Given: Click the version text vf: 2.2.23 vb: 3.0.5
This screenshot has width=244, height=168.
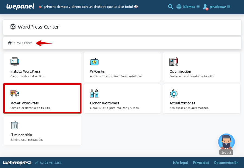Looking at the screenshot, I should pyautogui.click(x=48, y=163).
